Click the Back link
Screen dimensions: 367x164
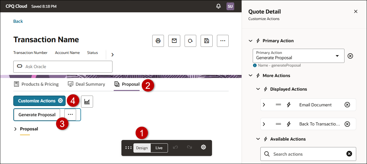click(18, 21)
